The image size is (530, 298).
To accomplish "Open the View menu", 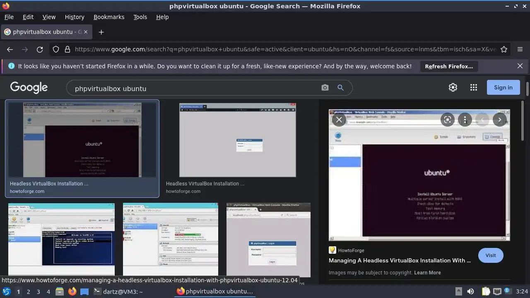I will point(49,17).
